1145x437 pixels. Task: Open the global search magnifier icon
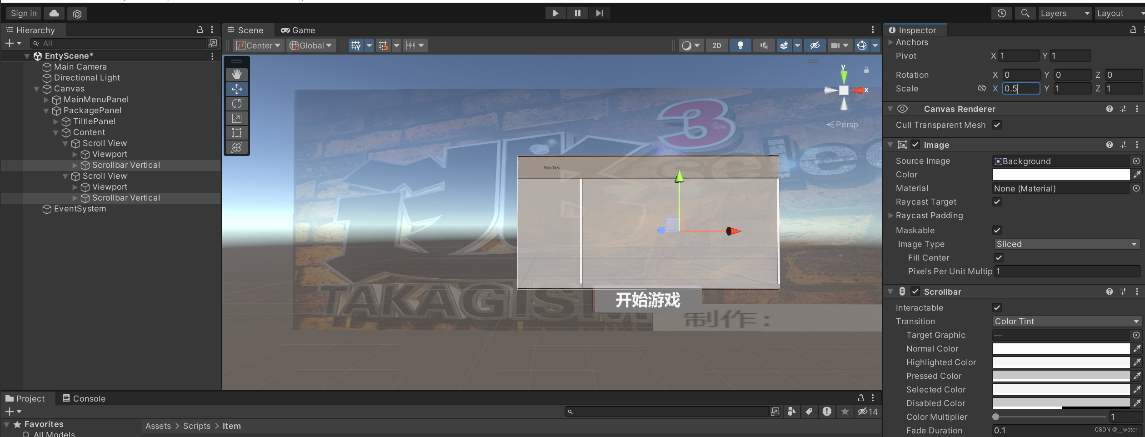pyautogui.click(x=1025, y=13)
